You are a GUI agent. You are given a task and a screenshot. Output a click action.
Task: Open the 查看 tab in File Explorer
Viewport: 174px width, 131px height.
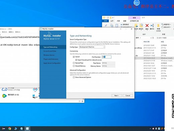pyautogui.click(x=124, y=21)
